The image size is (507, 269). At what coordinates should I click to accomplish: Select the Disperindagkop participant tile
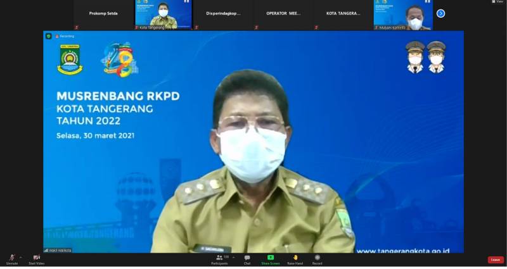tap(223, 14)
